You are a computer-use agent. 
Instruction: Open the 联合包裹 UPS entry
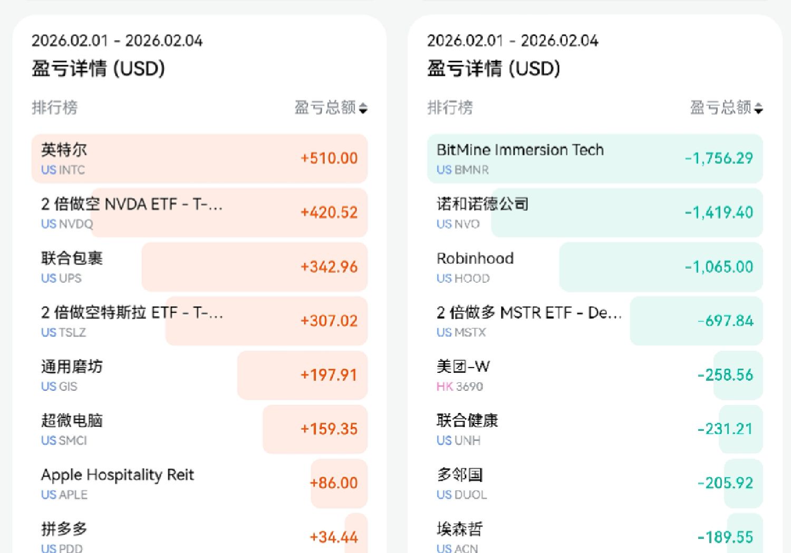pyautogui.click(x=199, y=267)
